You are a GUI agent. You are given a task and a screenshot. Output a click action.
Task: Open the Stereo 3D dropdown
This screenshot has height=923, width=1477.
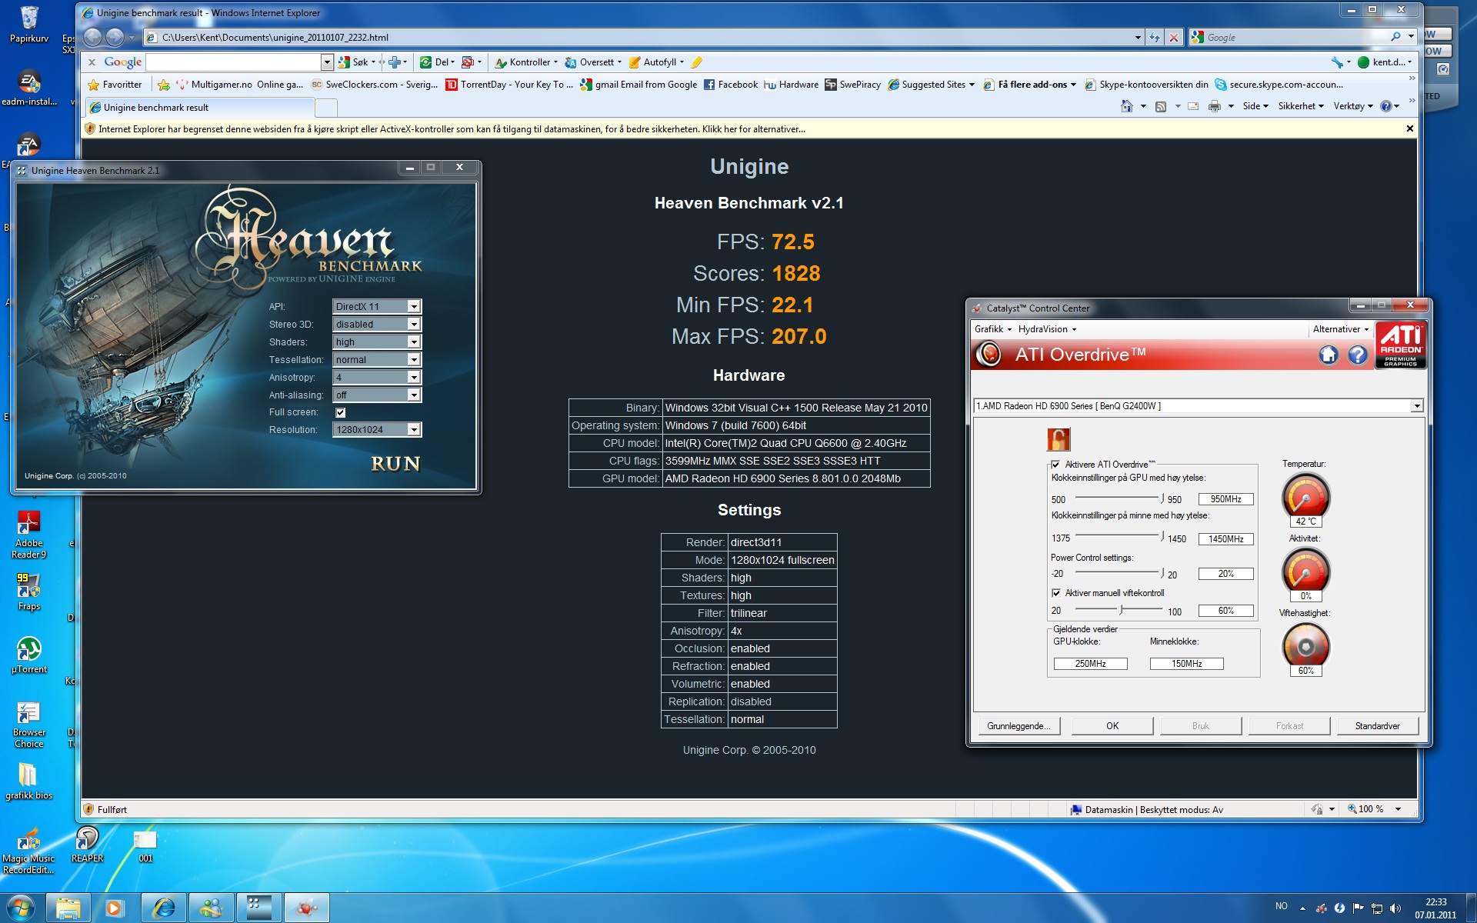[377, 324]
